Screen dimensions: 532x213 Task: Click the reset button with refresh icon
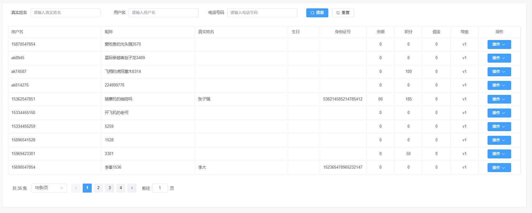coord(342,13)
